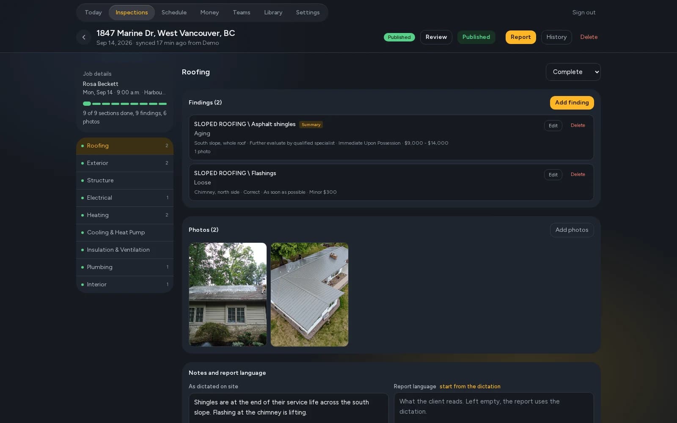The width and height of the screenshot is (677, 423).
Task: Edit the Flashings finding
Action: (553, 175)
